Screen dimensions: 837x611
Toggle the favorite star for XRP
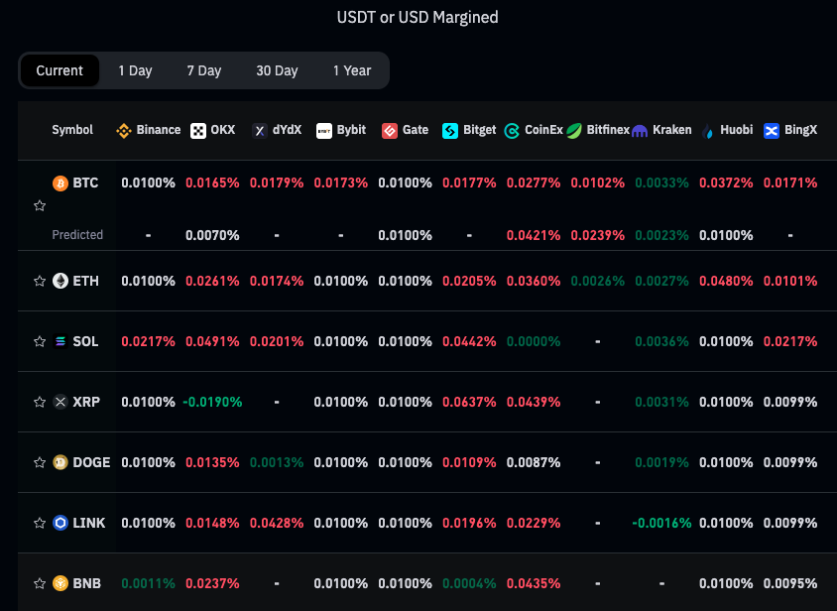tap(40, 402)
